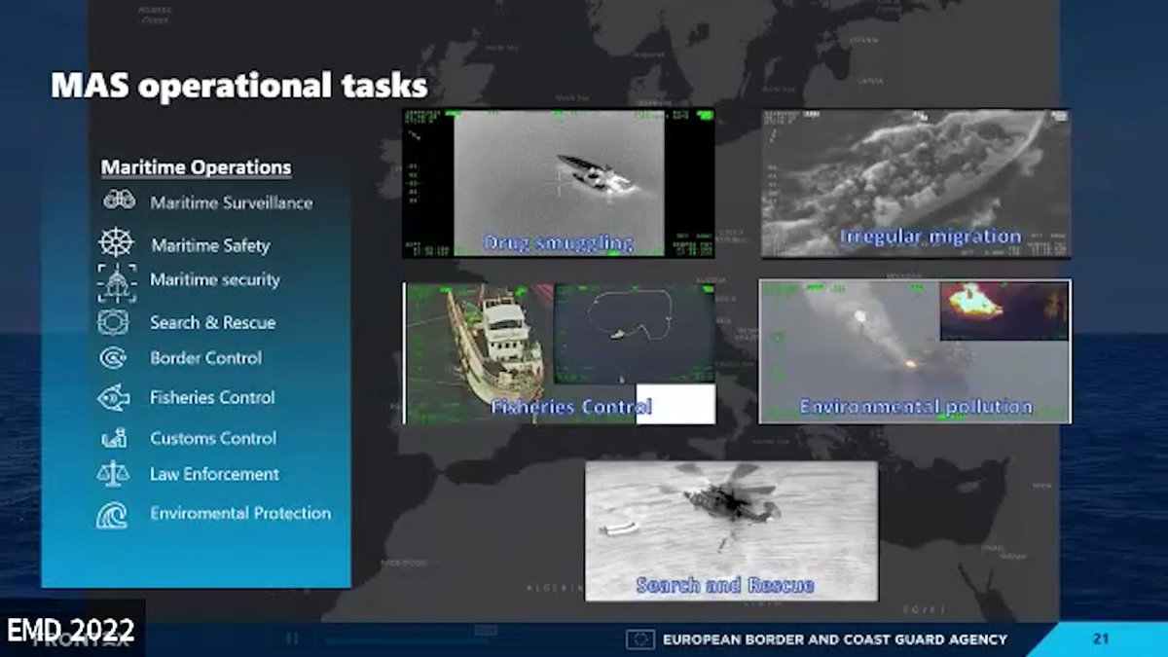
Task: Click the slide number 21
Action: coord(1101,639)
